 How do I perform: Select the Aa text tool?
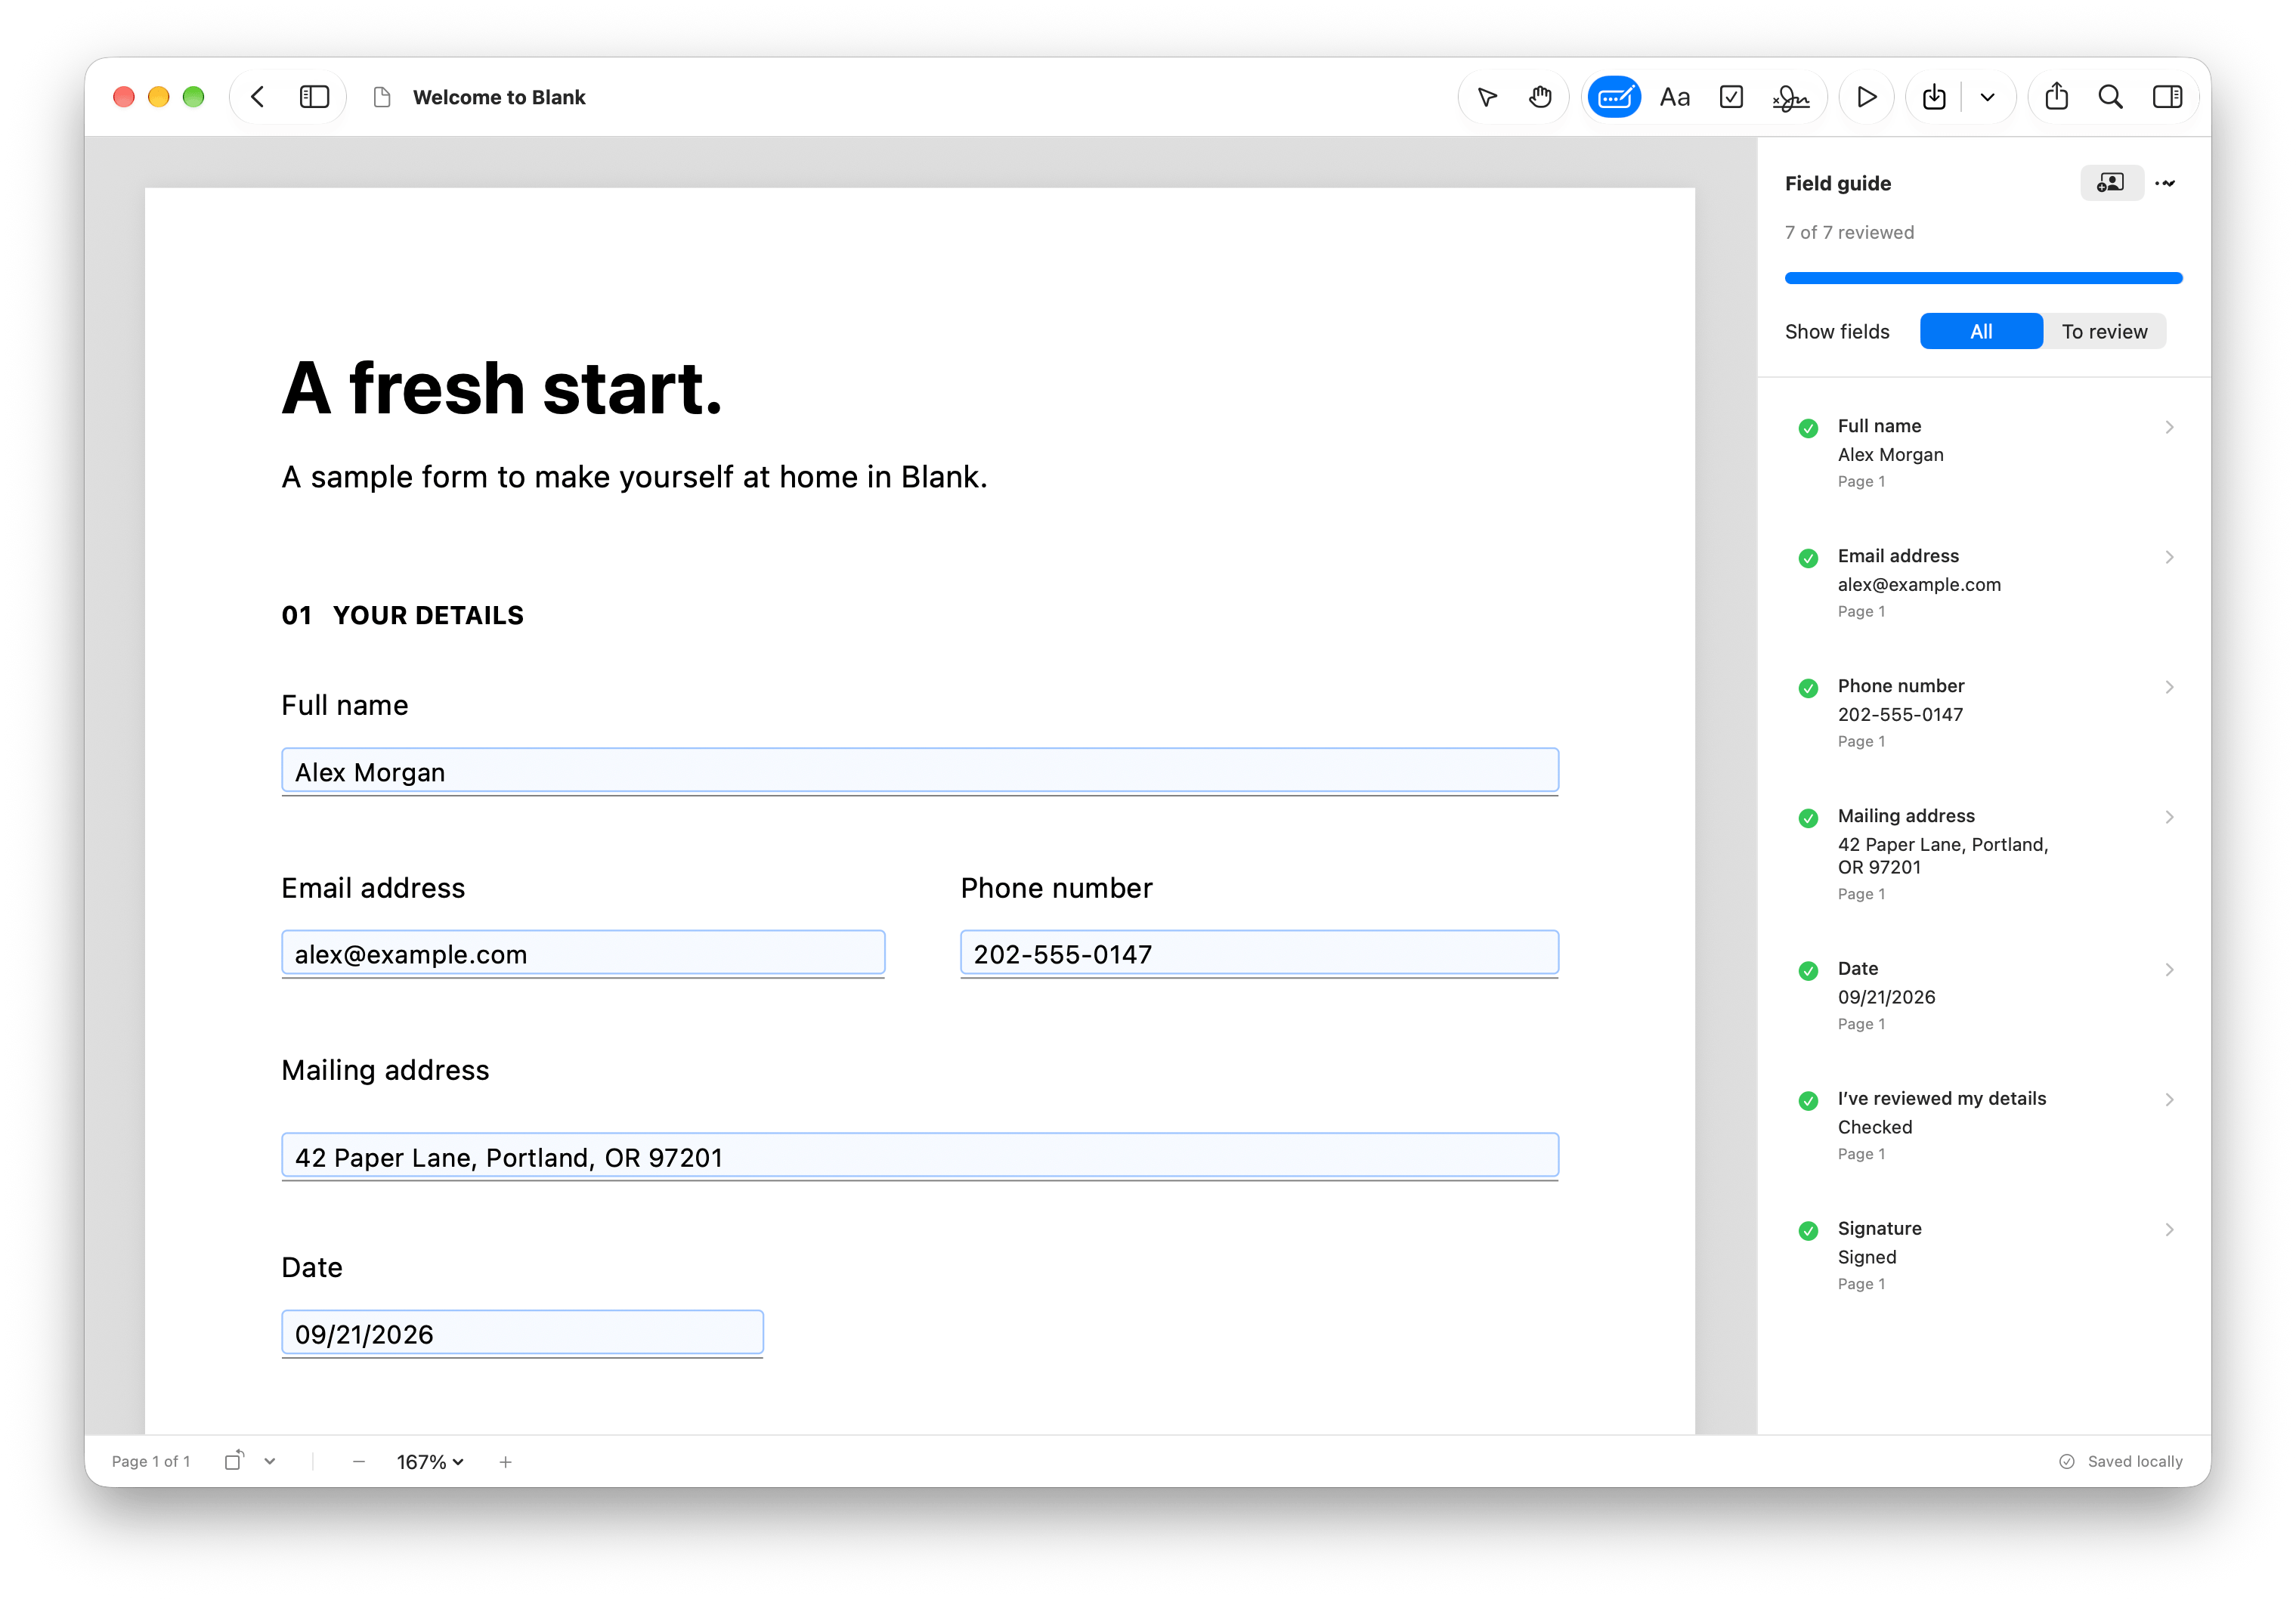pos(1674,97)
